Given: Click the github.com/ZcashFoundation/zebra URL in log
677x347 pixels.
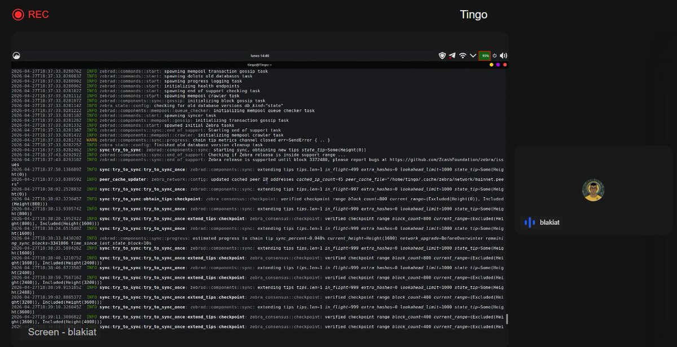Looking at the screenshot, I should click(446, 159).
